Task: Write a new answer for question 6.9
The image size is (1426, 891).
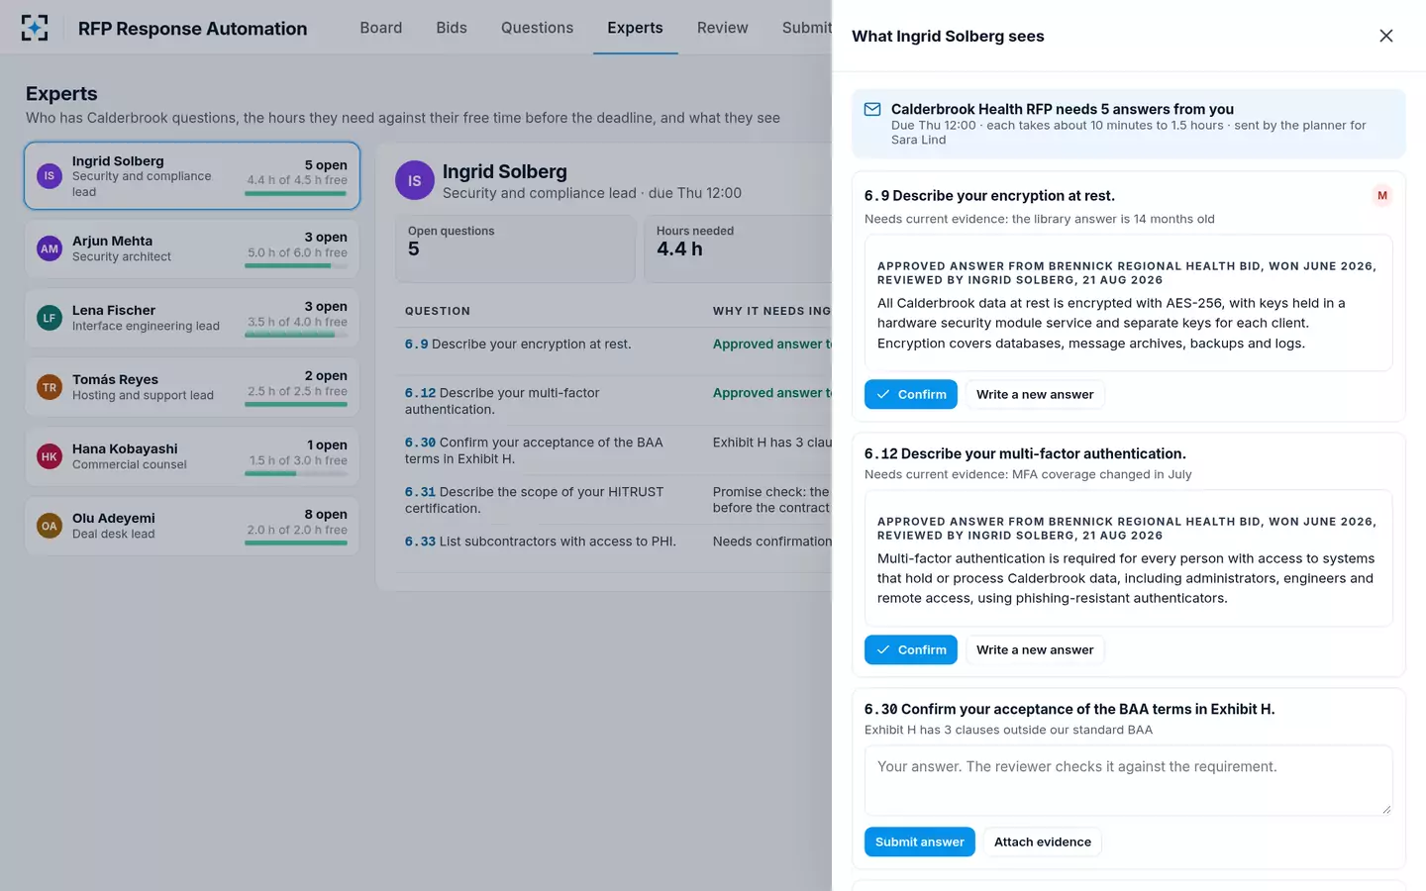Action: pyautogui.click(x=1035, y=394)
